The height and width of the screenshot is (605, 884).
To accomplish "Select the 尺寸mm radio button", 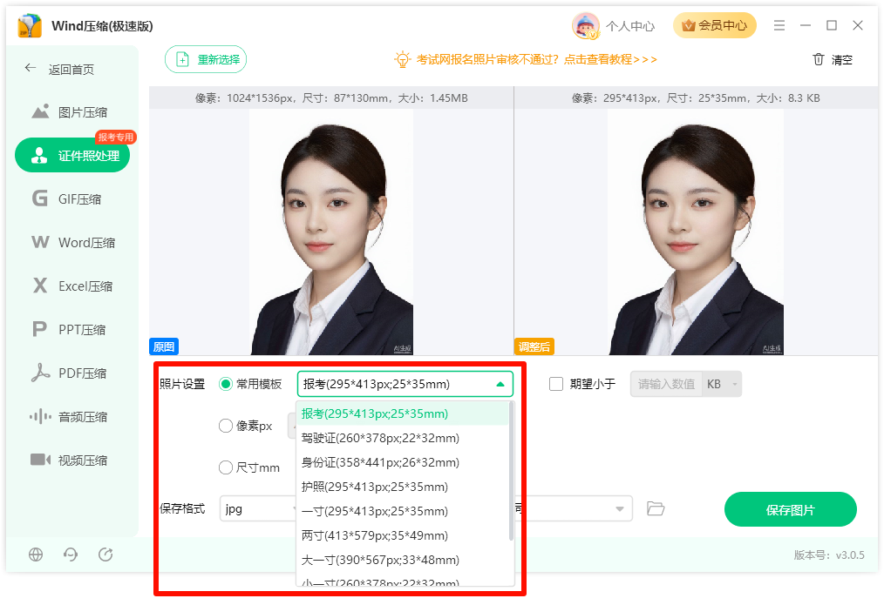I will tap(226, 467).
